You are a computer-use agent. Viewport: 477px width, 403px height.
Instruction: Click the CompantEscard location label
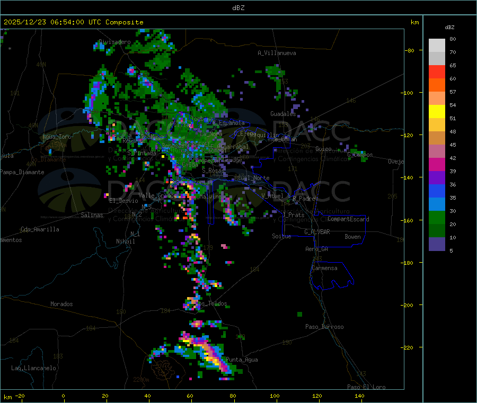[348, 219]
